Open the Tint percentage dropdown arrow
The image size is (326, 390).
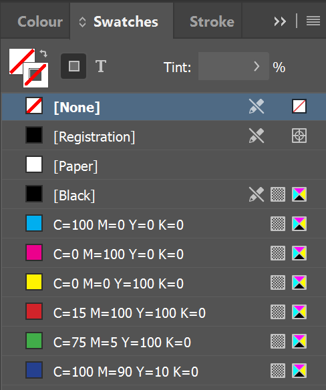[x=257, y=66]
